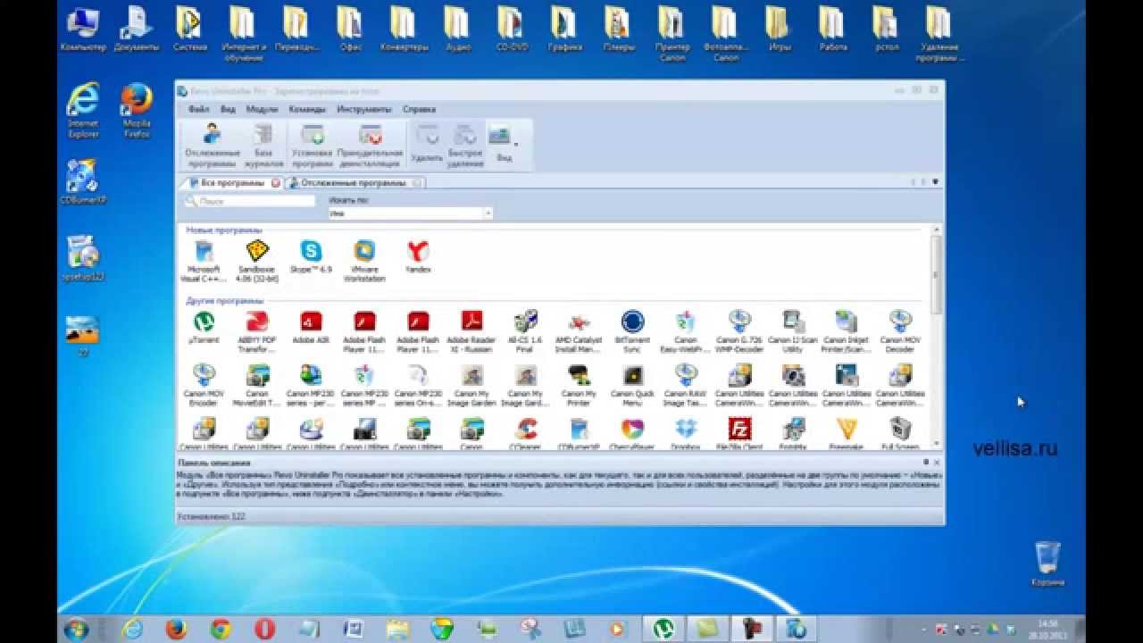Select All-CS 1.6 Final program
The image size is (1143, 643).
tap(525, 332)
